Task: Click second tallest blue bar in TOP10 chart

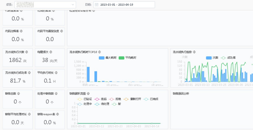Action: click(96, 77)
